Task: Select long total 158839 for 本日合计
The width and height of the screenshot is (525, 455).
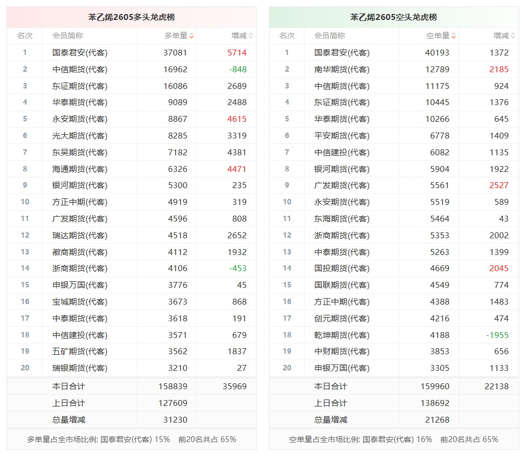Action: pos(173,387)
